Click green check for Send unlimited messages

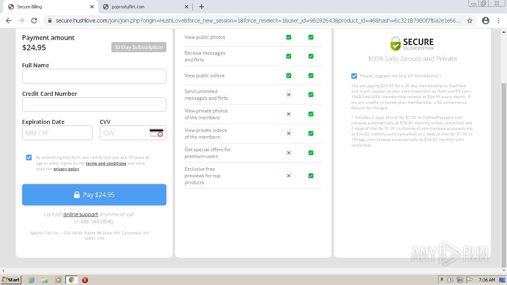[311, 95]
